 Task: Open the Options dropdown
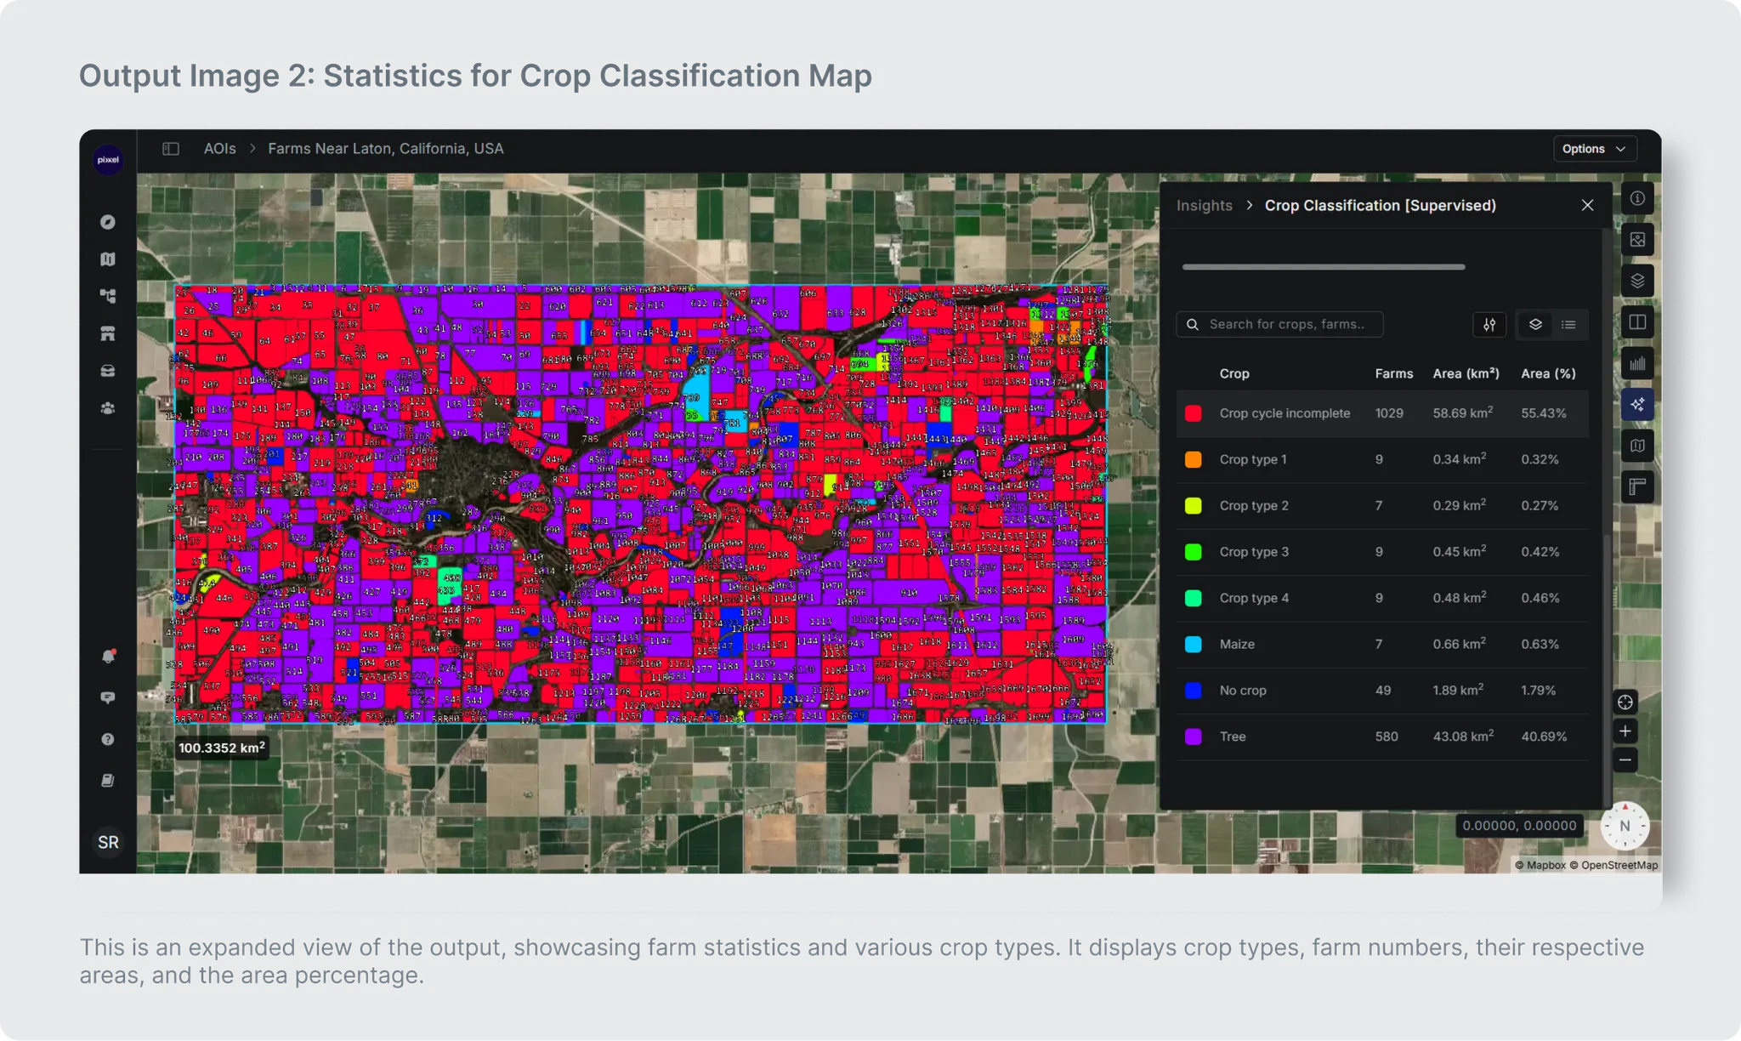pyautogui.click(x=1593, y=149)
